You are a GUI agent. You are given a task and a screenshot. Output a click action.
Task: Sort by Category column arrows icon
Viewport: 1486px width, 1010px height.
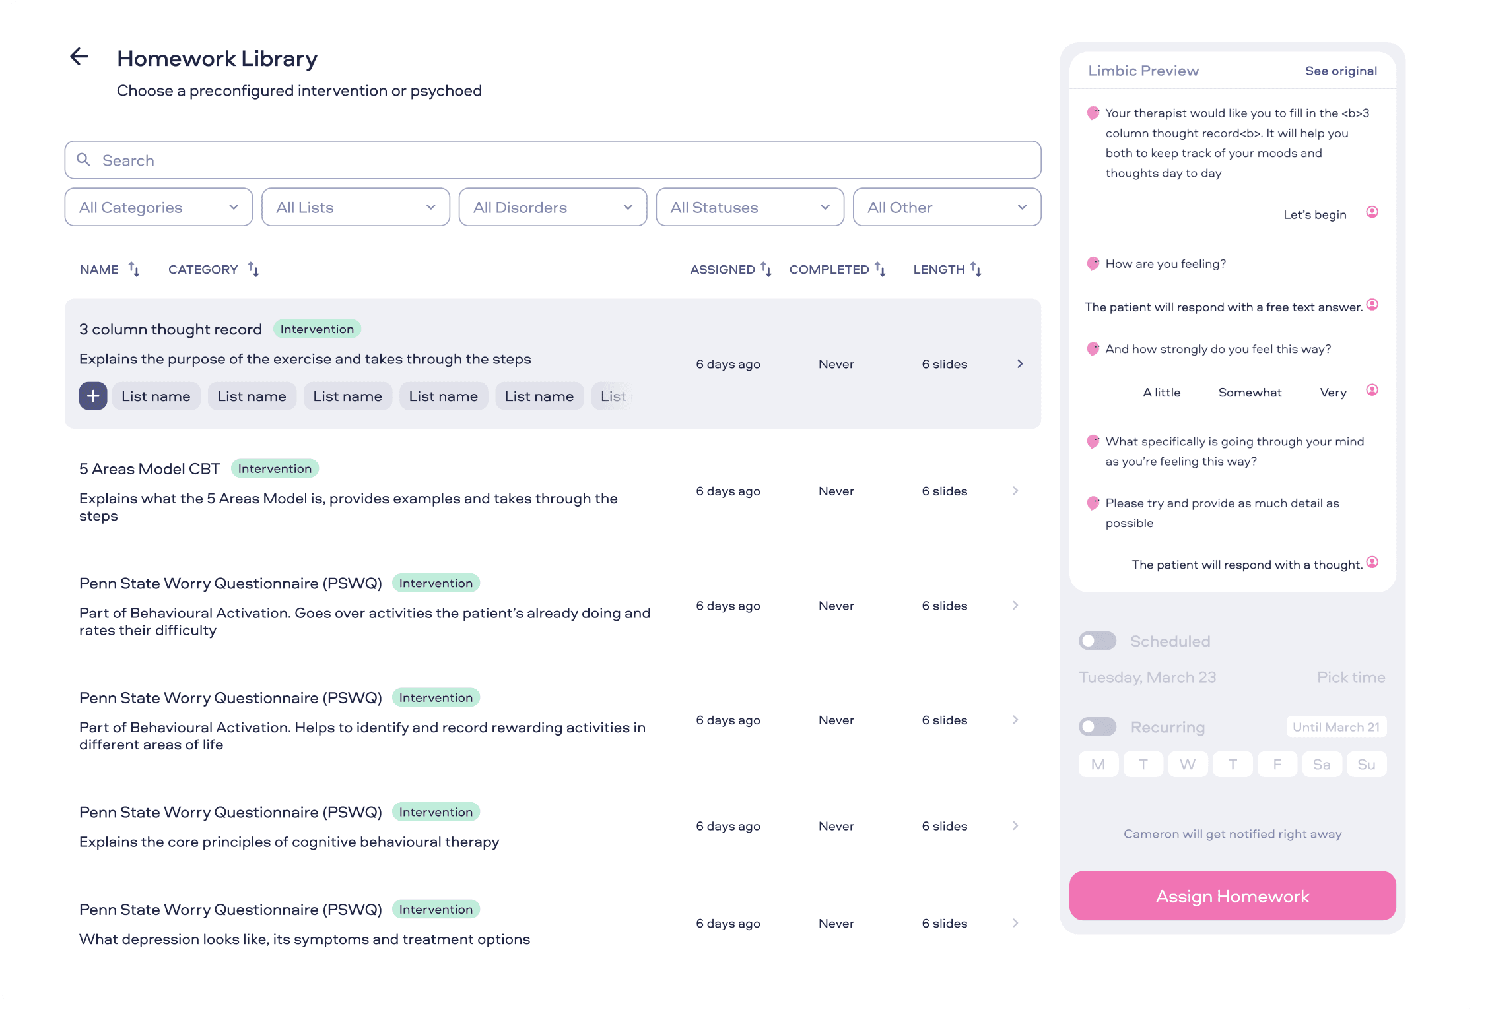tap(253, 269)
